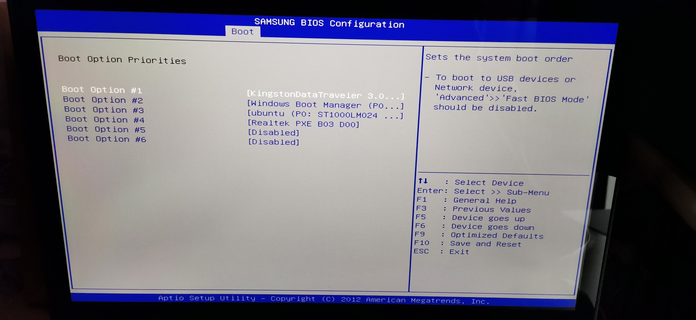This screenshot has height=320, width=696.
Task: Click the Boot Option Priorities heading
Action: tap(122, 60)
